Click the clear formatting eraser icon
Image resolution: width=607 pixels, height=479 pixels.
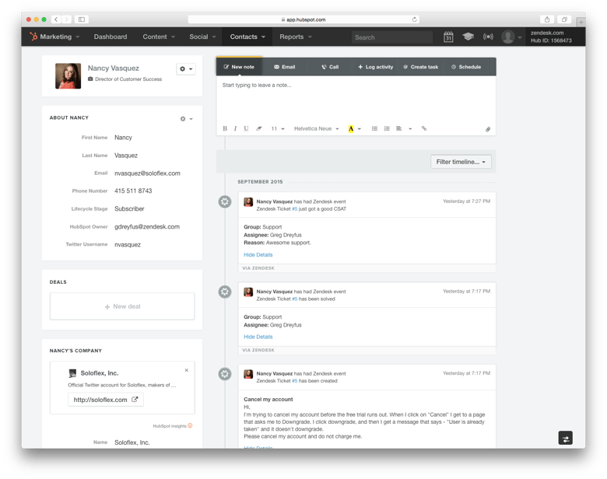258,128
